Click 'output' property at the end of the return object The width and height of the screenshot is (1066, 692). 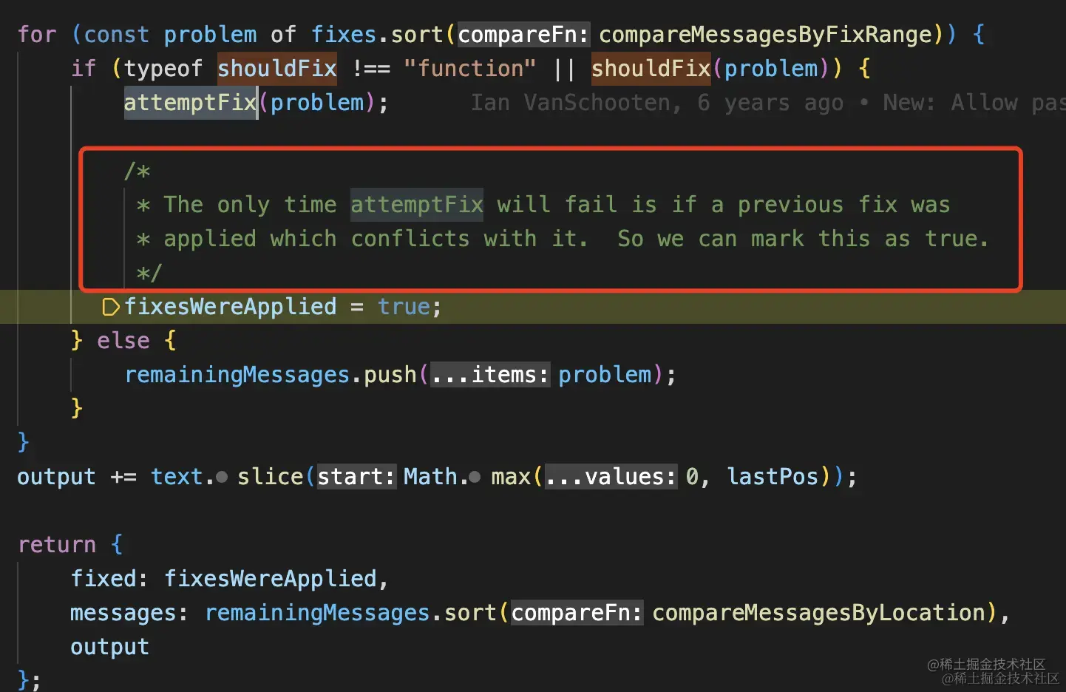pos(109,647)
